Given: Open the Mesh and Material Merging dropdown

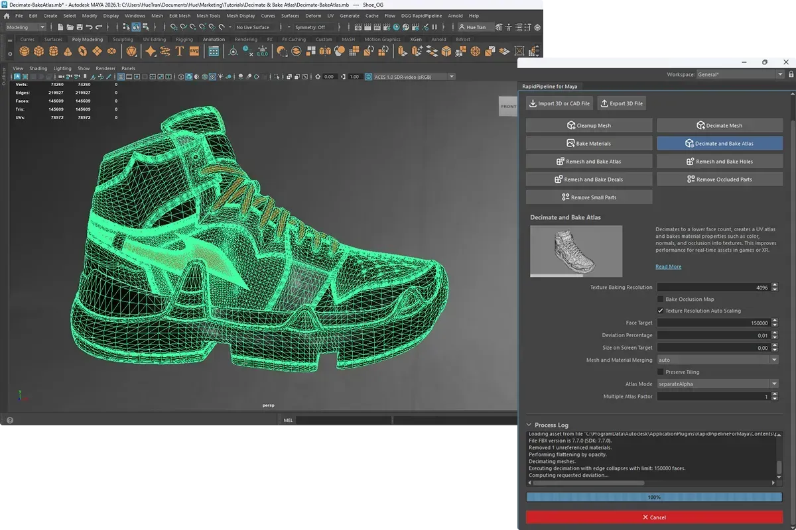Looking at the screenshot, I should (x=717, y=360).
